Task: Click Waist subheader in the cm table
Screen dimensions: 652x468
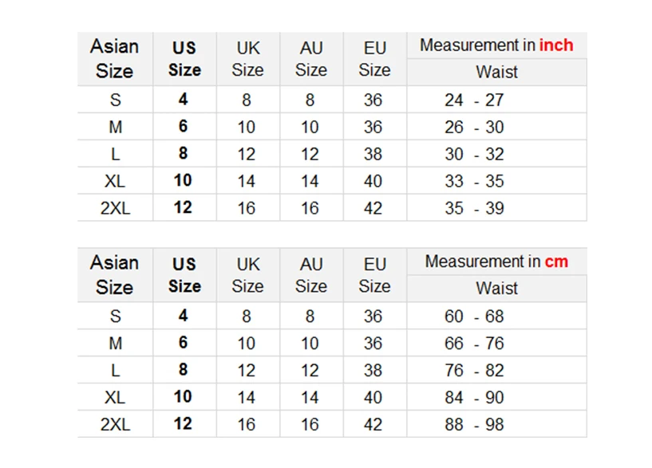Action: 496,289
